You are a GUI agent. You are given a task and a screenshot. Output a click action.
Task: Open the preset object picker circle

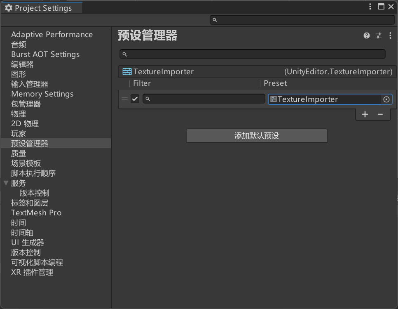(386, 99)
